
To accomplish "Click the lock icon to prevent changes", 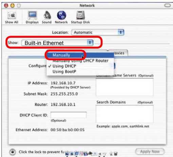I will [13, 152].
